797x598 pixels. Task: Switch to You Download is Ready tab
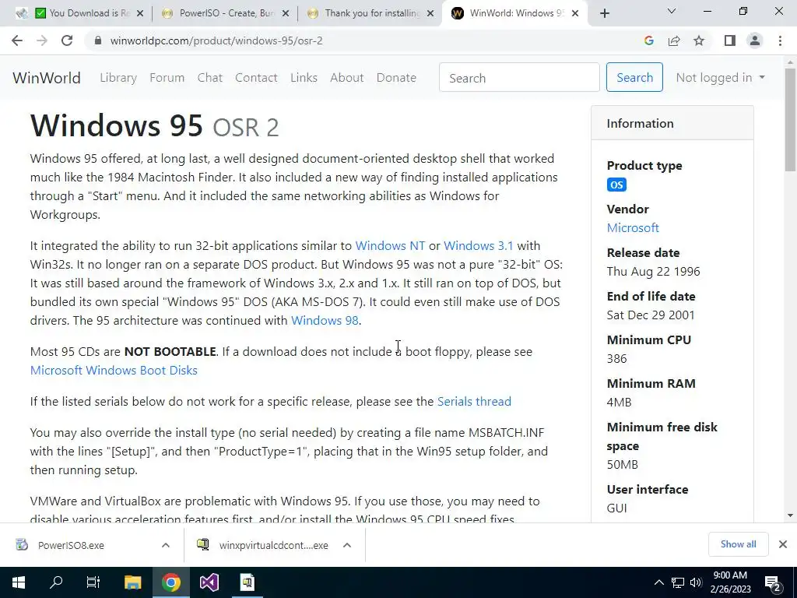coord(82,13)
